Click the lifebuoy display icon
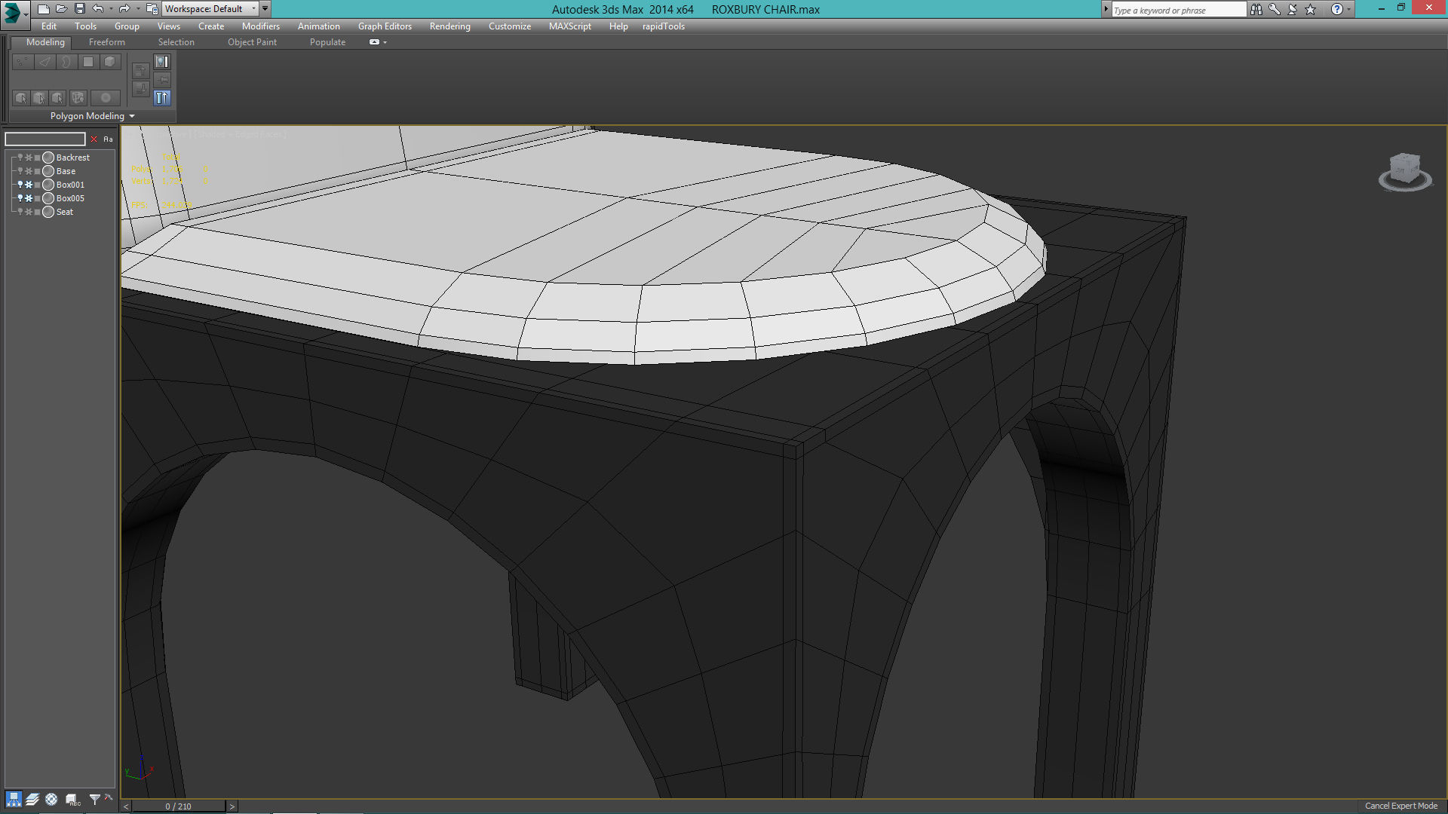 pos(51,799)
